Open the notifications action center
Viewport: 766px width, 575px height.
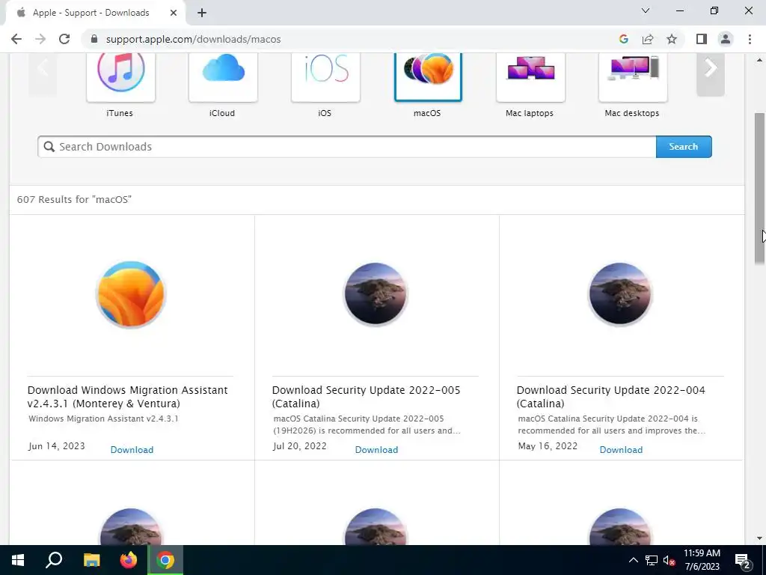(743, 560)
